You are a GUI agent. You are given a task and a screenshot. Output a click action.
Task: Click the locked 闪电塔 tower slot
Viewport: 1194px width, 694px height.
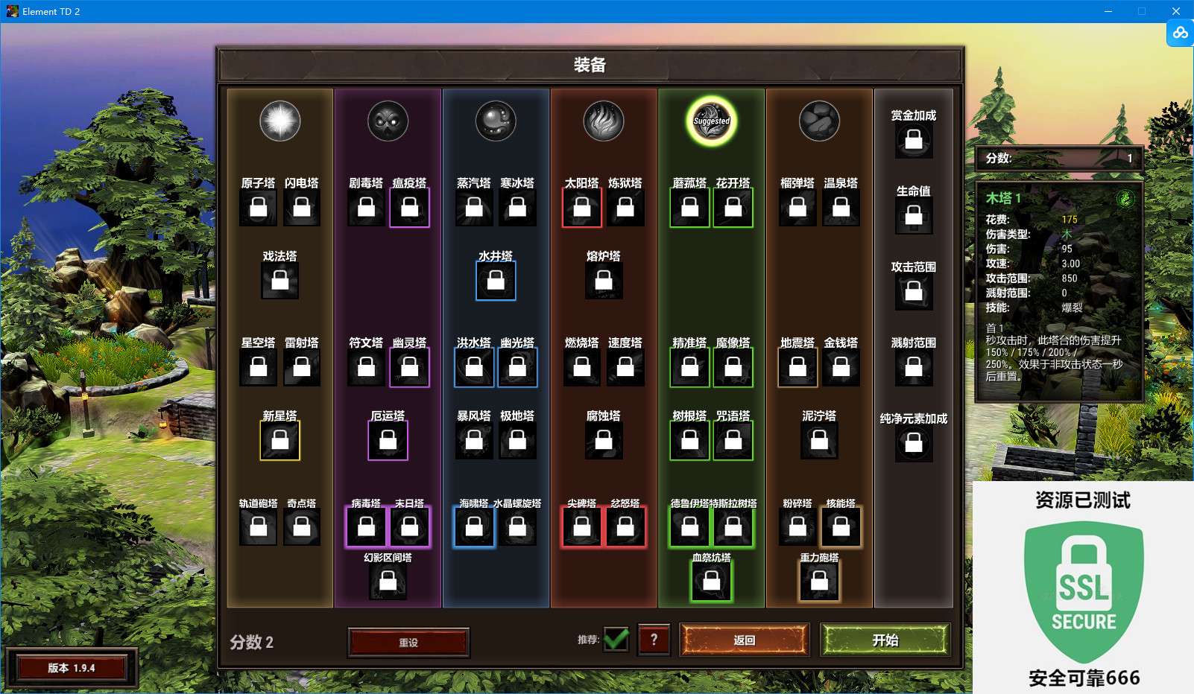(x=302, y=208)
